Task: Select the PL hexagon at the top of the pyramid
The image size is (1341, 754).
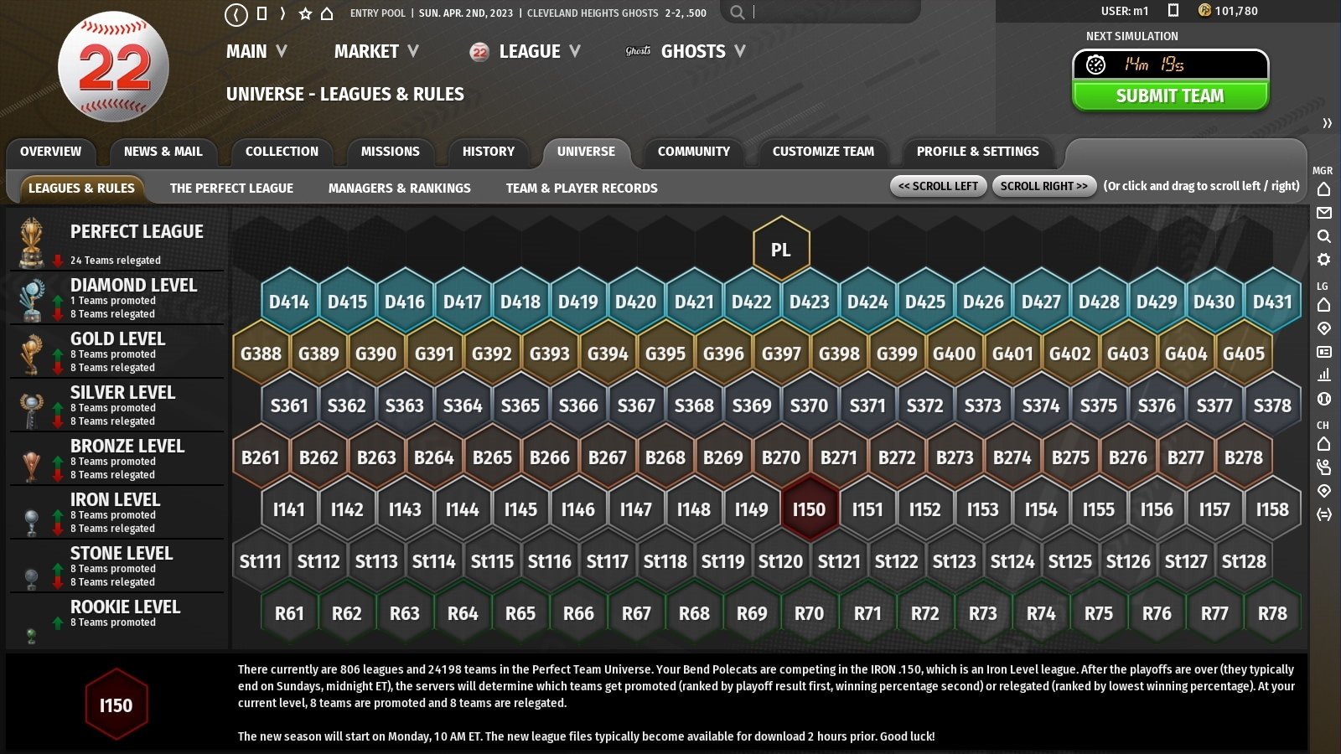Action: pyautogui.click(x=780, y=248)
